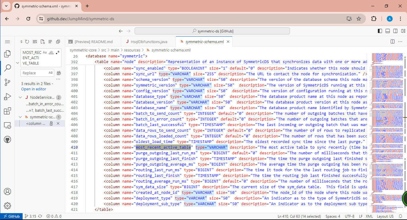Click the Open in editor link
407x220 pixels.
point(34,89)
